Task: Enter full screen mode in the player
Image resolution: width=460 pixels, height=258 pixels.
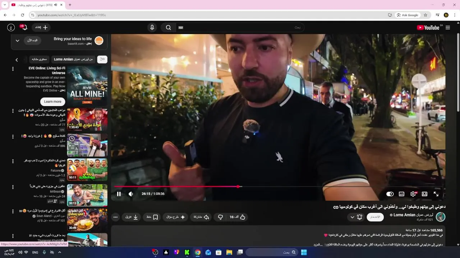Action: [x=436, y=194]
